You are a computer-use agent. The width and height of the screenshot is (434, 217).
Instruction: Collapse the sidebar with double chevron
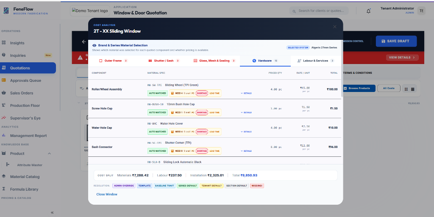[x=52, y=213]
